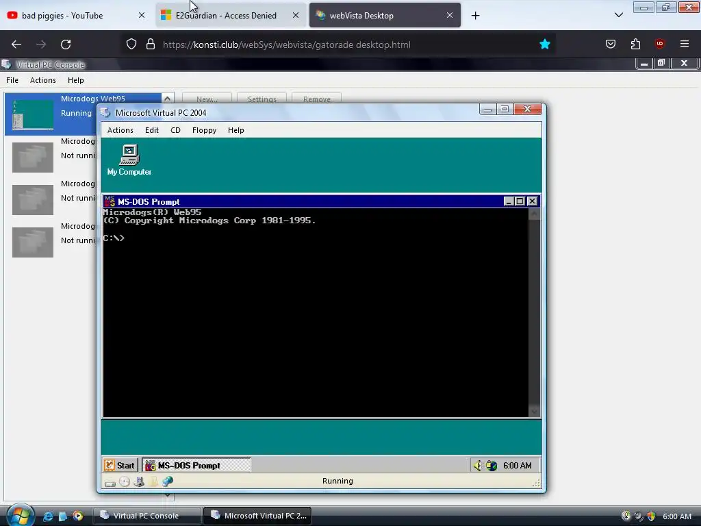Open a new browser tab
Screen dimensions: 701x526
pos(475,16)
